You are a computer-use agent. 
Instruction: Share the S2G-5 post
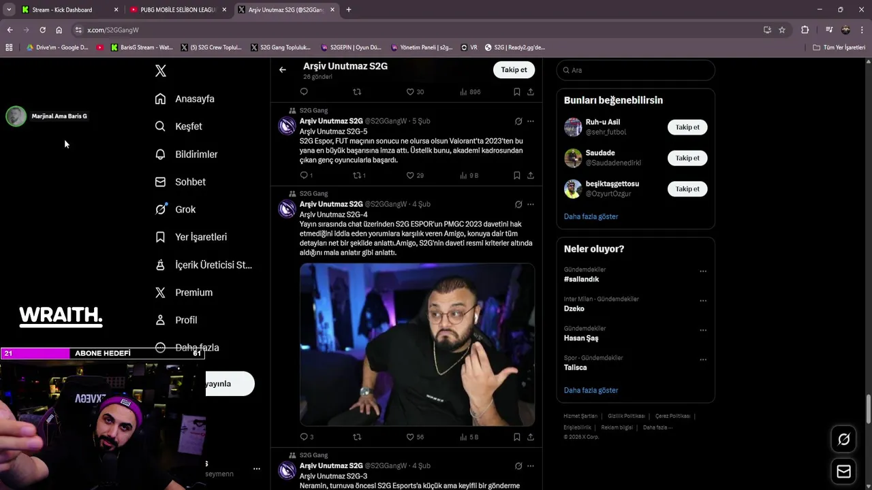click(531, 176)
